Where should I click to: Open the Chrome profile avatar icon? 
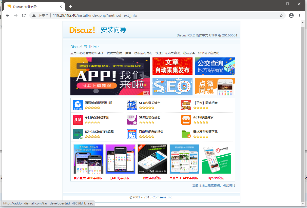[291, 15]
